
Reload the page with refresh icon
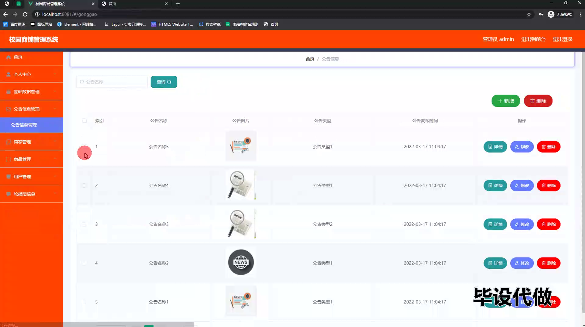point(25,14)
